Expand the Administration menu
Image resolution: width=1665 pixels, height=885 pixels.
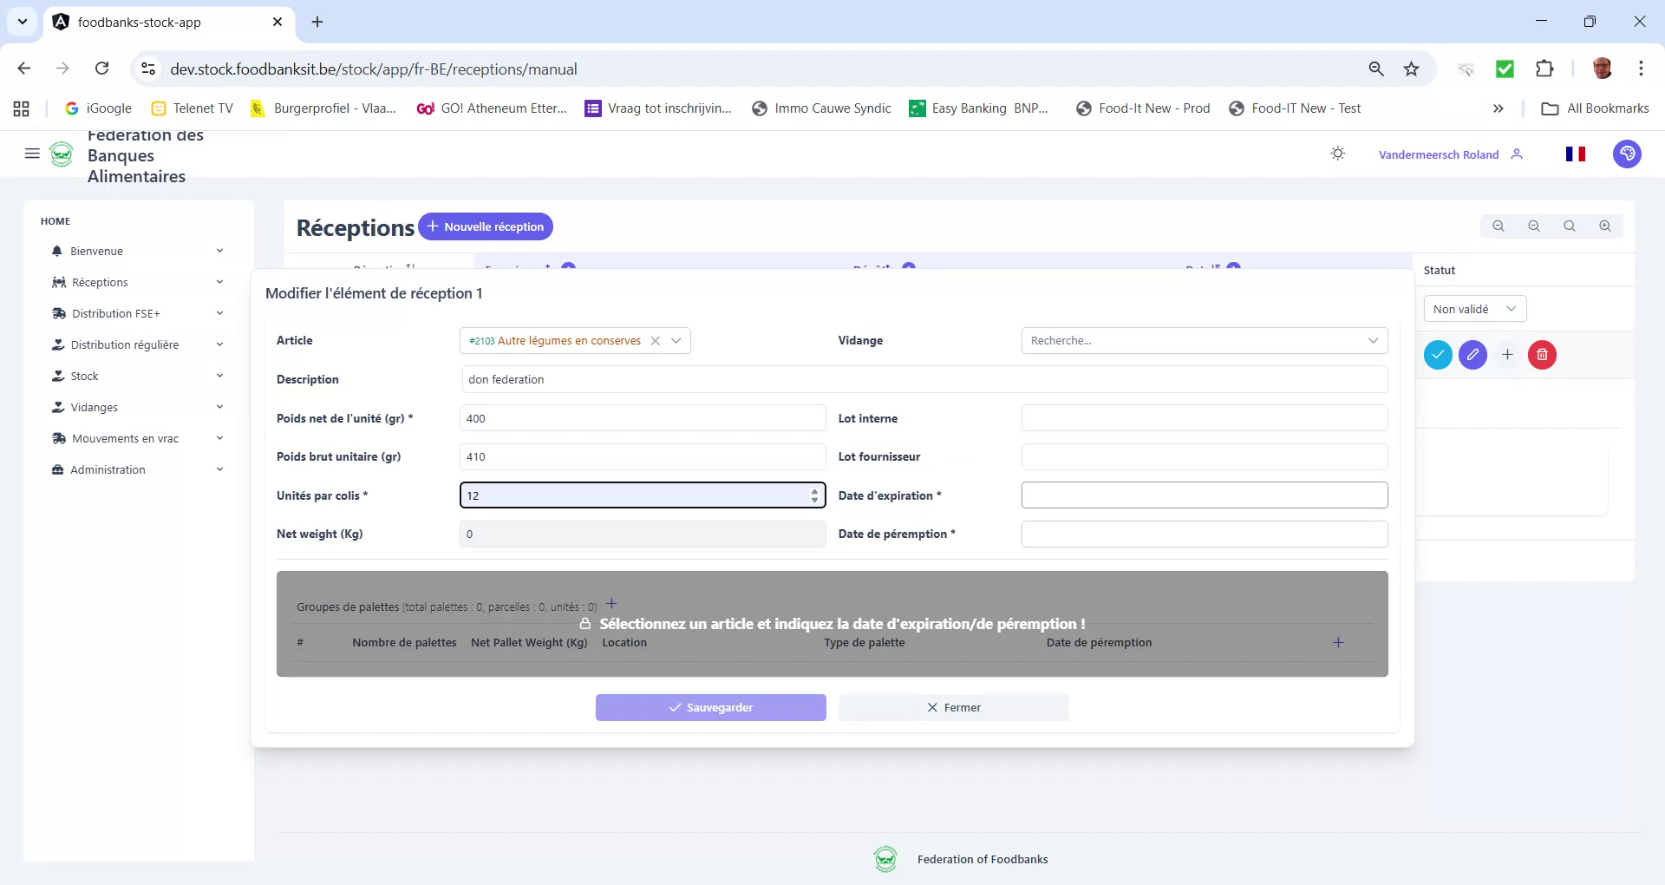pyautogui.click(x=108, y=469)
